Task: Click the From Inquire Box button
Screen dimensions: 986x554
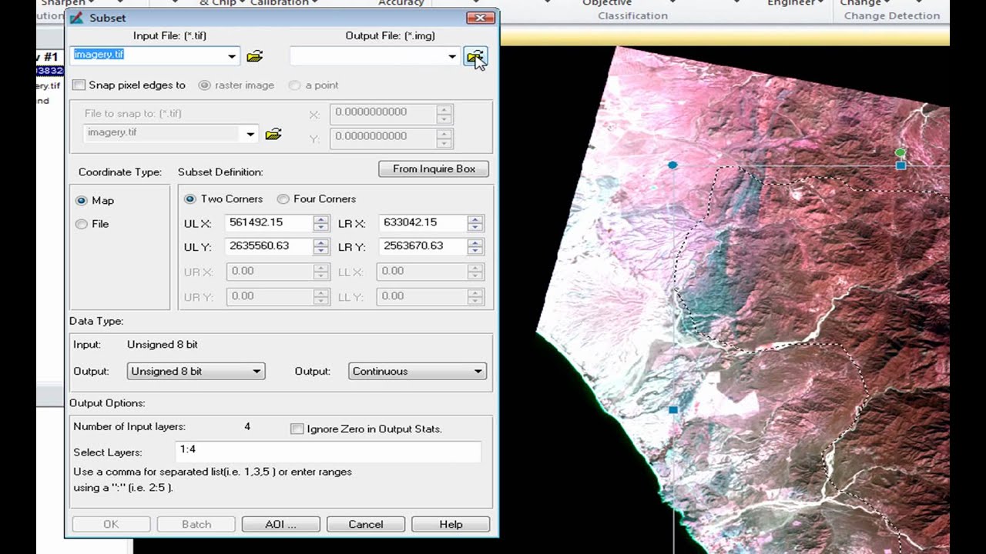Action: pyautogui.click(x=434, y=169)
